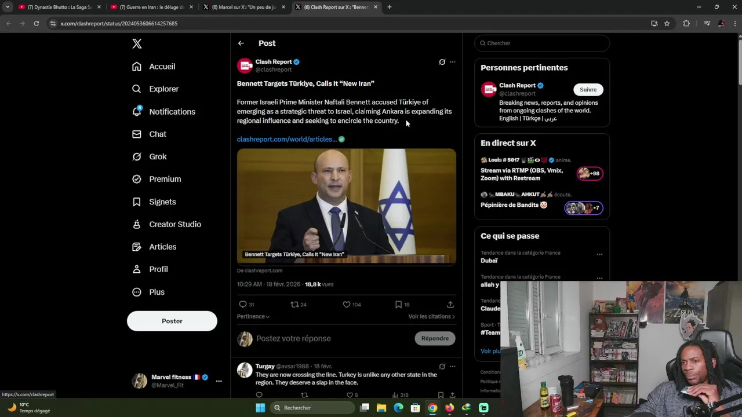Open weather widget showing 10°C

pyautogui.click(x=29, y=408)
